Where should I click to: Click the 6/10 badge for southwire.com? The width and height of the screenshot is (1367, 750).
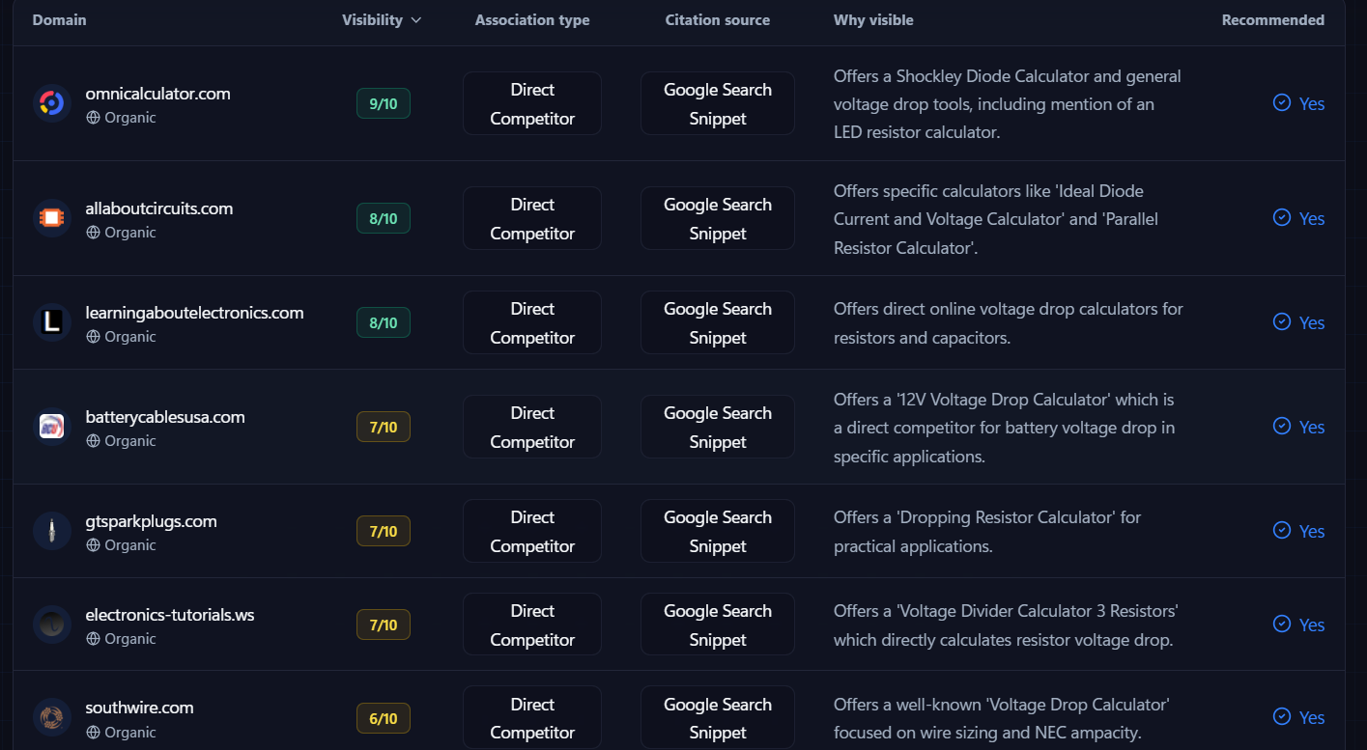(x=384, y=718)
